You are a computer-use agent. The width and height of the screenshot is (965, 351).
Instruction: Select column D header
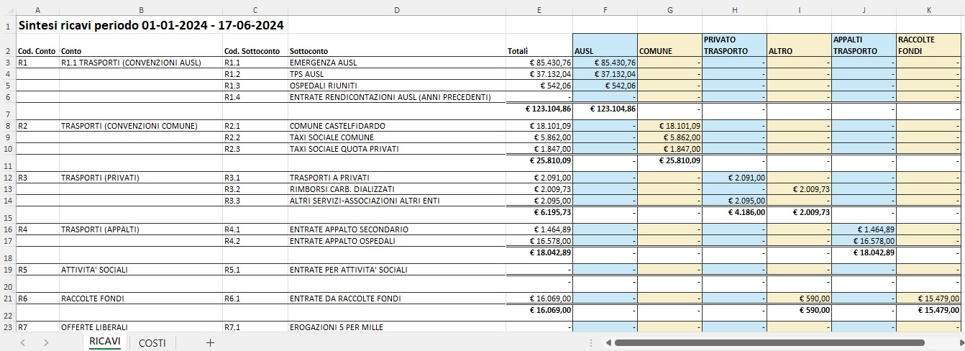coord(397,10)
